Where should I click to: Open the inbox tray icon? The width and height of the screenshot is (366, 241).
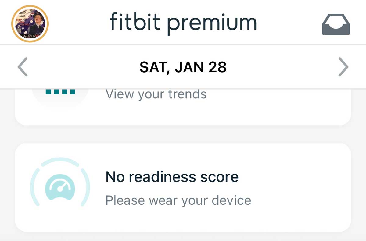tap(336, 24)
